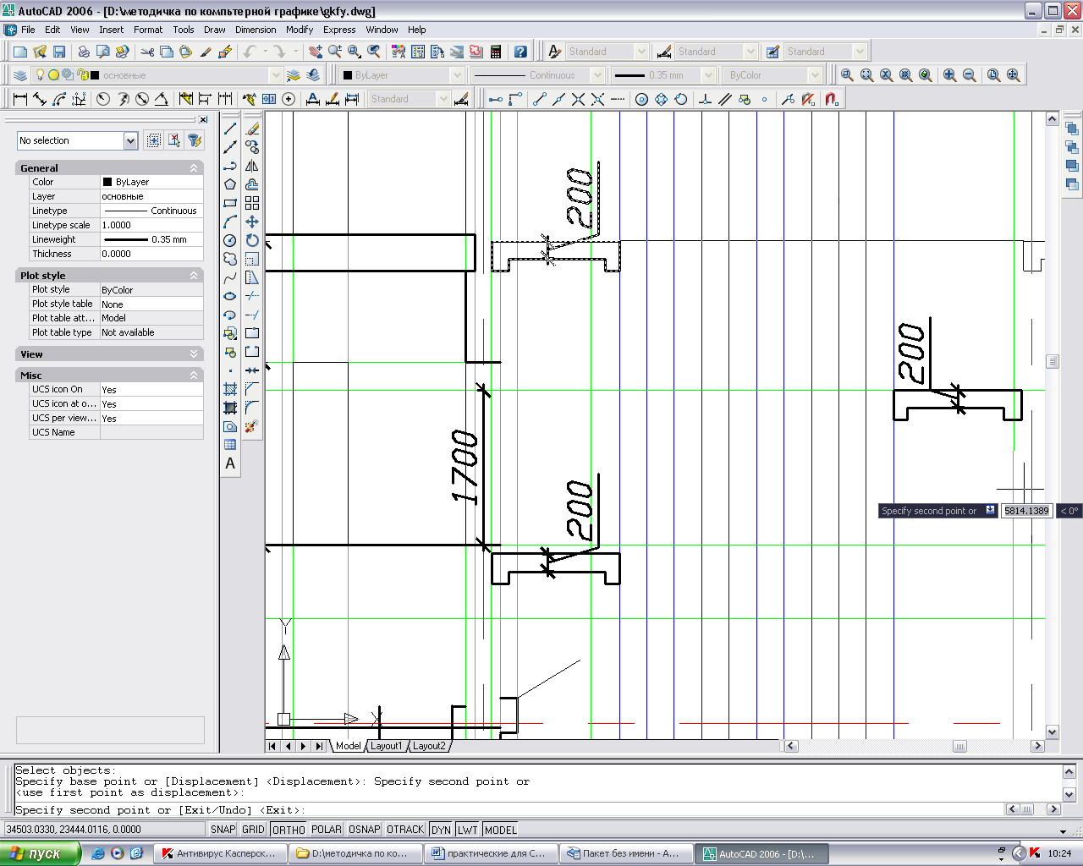Image resolution: width=1083 pixels, height=866 pixels.
Task: Click the vertical scrollbar thumb of the drawing
Action: (1053, 361)
